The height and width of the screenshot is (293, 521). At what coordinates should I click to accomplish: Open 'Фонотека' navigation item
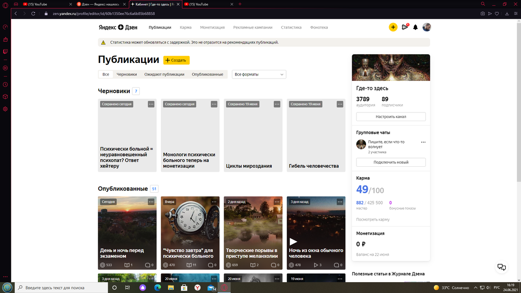319,27
